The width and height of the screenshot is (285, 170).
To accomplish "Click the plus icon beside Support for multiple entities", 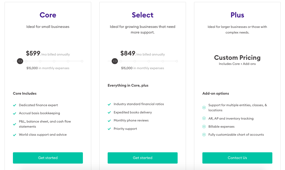I will [x=204, y=108].
